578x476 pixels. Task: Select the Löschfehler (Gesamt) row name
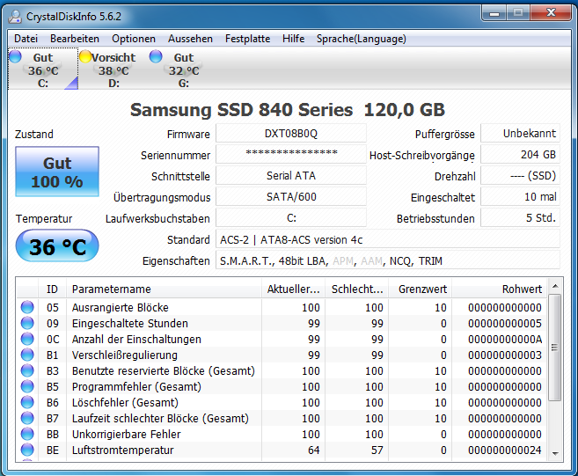[x=125, y=402]
